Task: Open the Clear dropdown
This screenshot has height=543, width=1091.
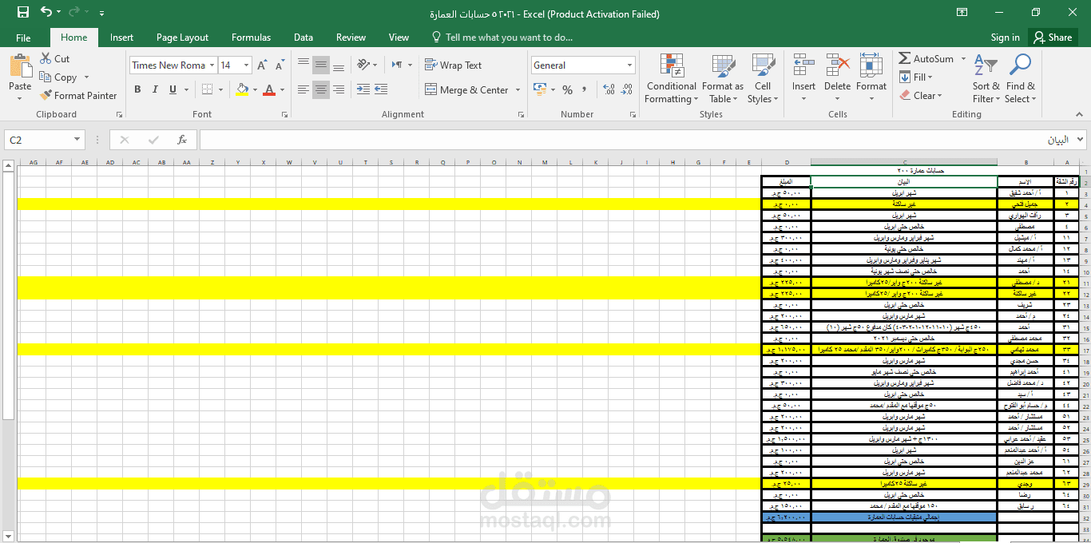Action: pyautogui.click(x=921, y=96)
